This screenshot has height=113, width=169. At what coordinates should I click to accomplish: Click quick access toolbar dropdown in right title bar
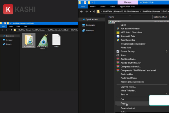(x=92, y=3)
